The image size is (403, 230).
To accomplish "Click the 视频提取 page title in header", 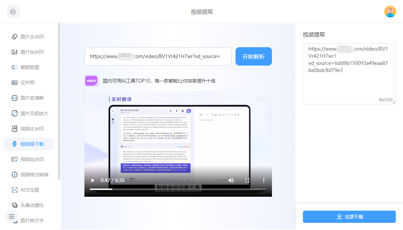I will point(202,12).
